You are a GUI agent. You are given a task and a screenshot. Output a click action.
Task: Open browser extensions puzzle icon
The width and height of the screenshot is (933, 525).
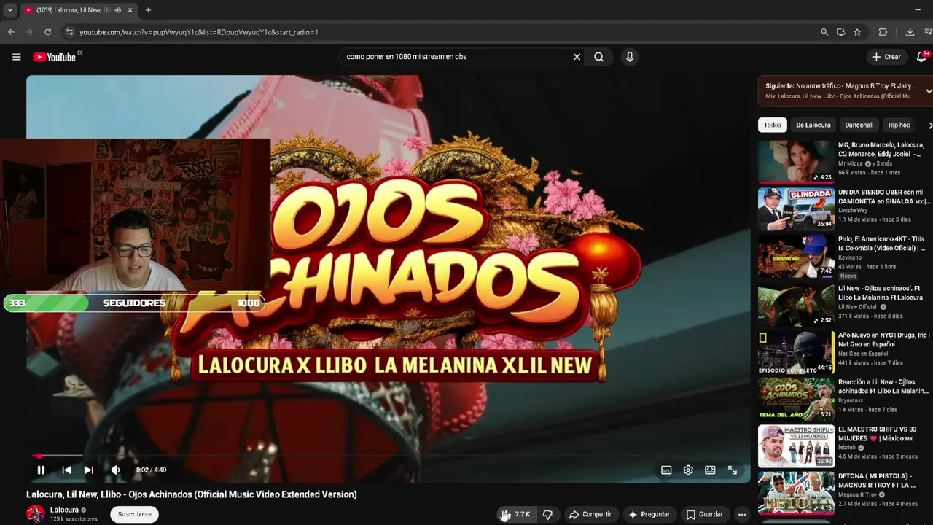[883, 32]
